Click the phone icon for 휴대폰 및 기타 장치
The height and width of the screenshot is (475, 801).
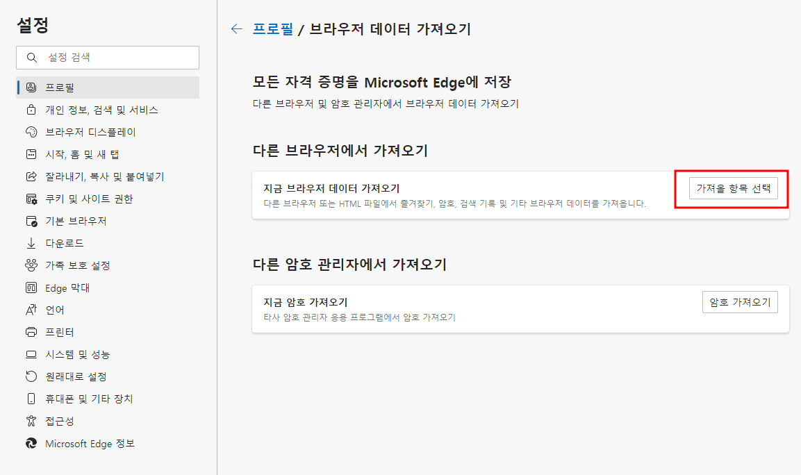click(x=31, y=399)
